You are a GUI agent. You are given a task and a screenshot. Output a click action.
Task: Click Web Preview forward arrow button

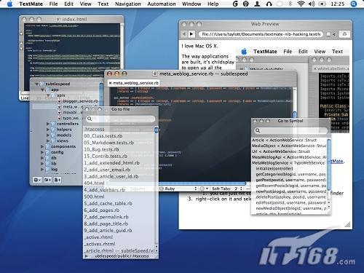(x=191, y=34)
